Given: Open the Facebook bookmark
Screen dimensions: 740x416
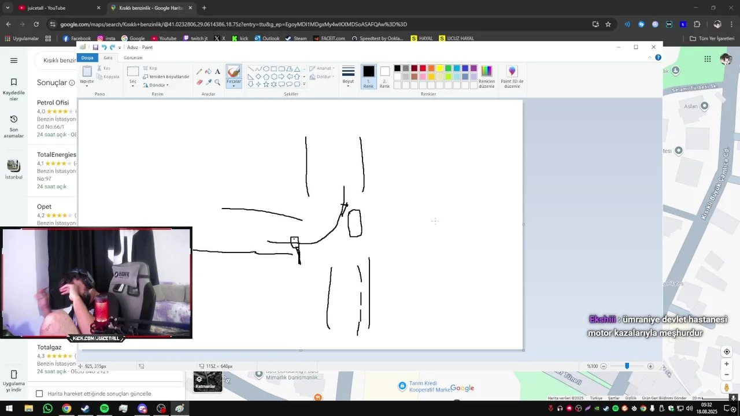Looking at the screenshot, I should pyautogui.click(x=77, y=38).
